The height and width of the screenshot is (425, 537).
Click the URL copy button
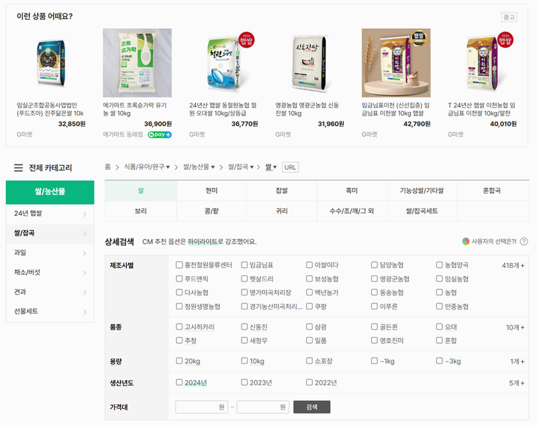click(x=290, y=167)
